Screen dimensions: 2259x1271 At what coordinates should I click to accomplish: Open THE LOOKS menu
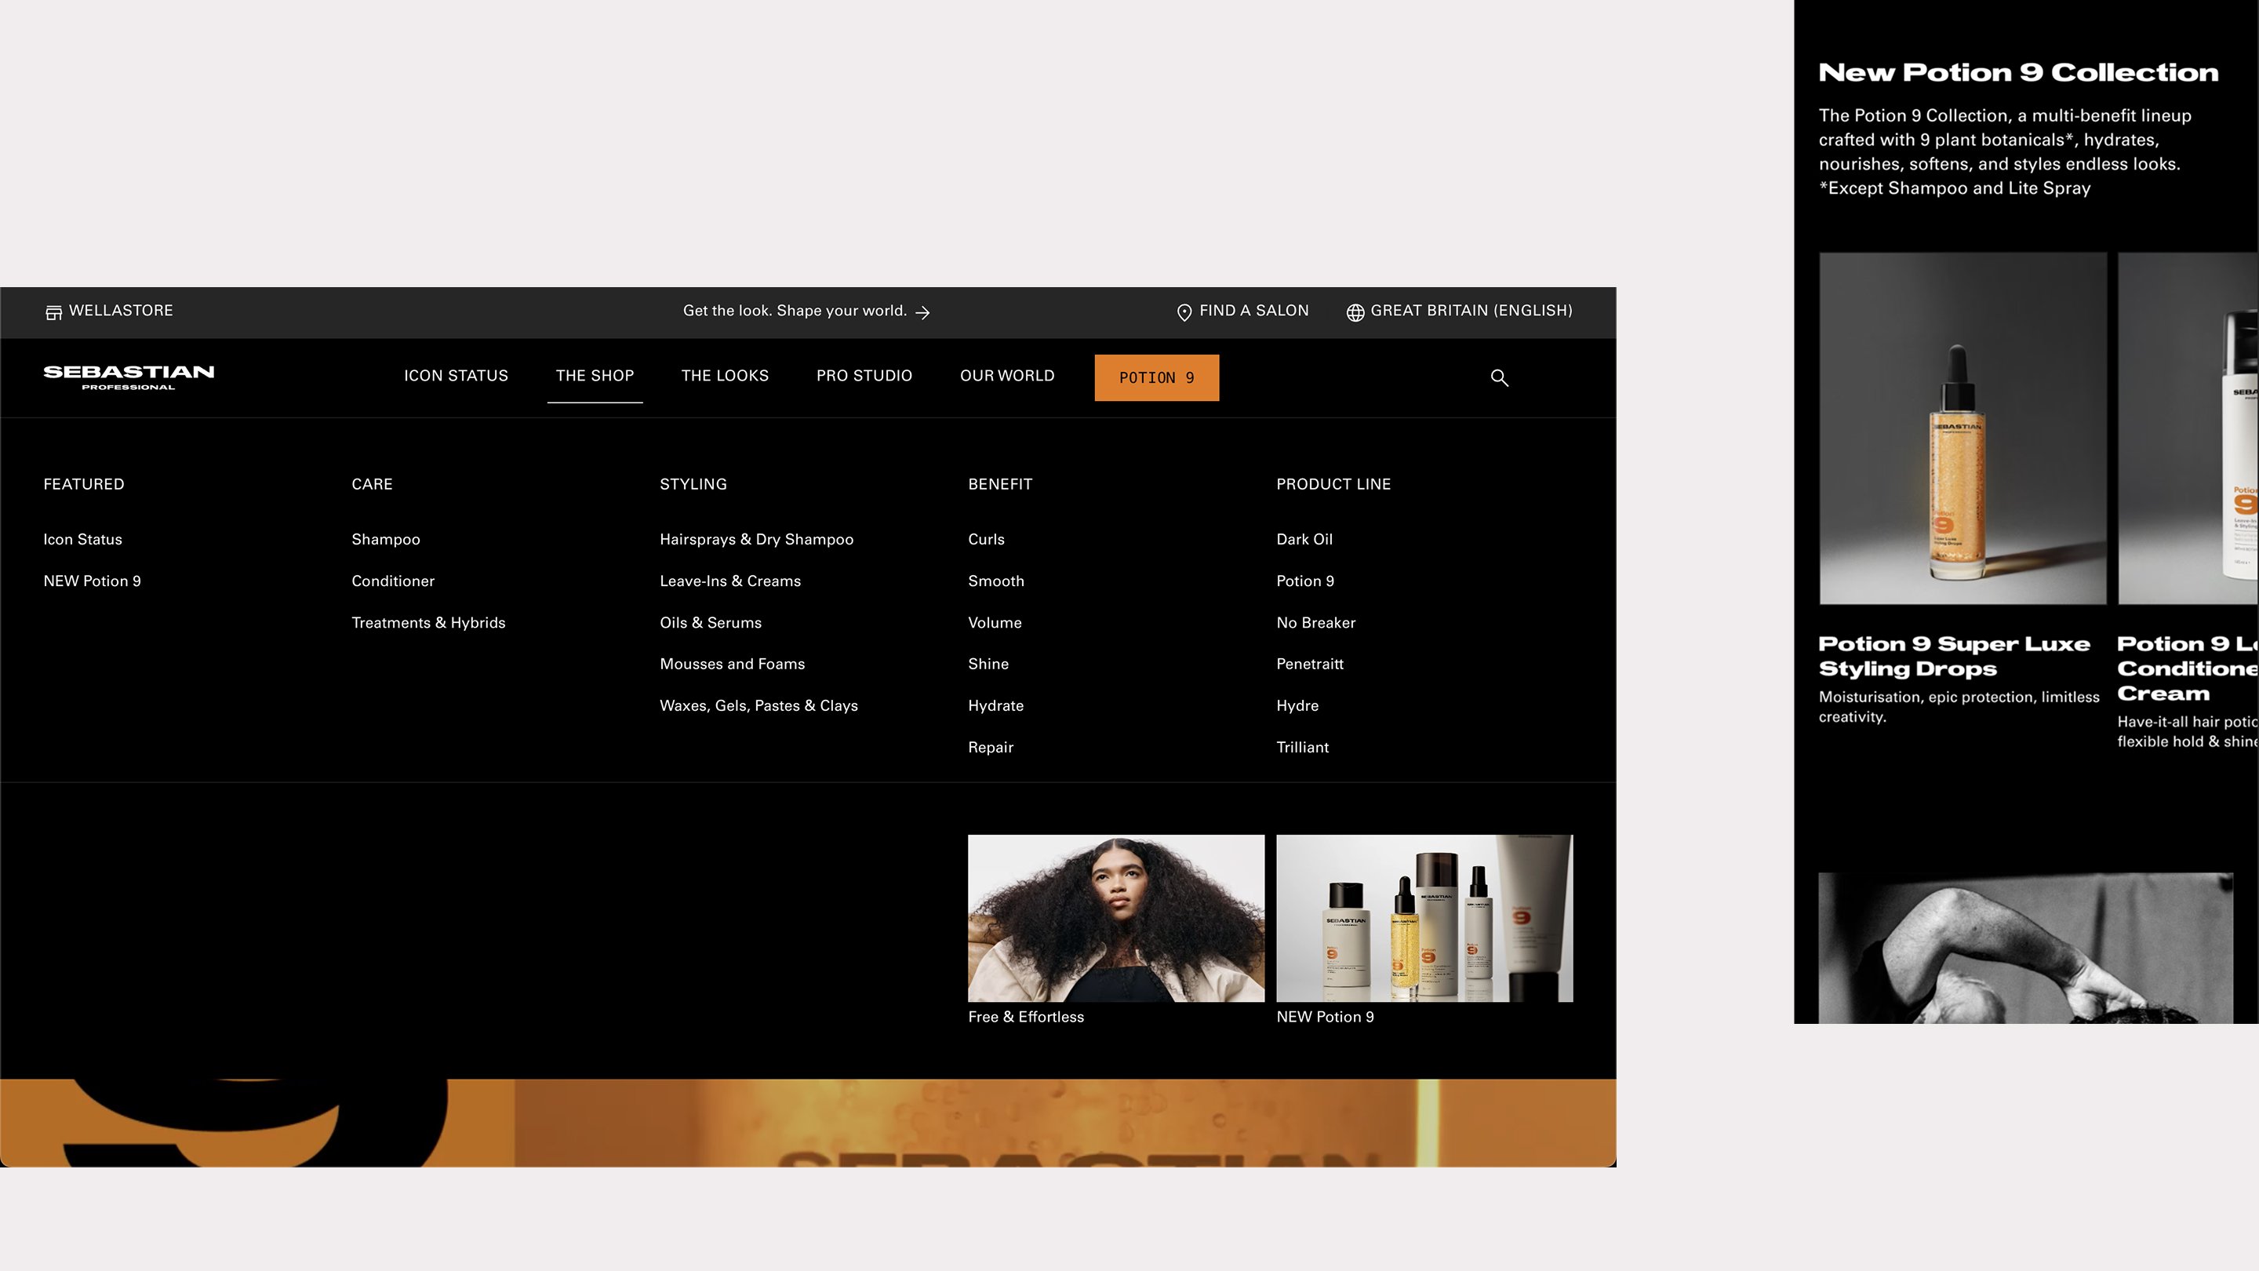point(726,377)
